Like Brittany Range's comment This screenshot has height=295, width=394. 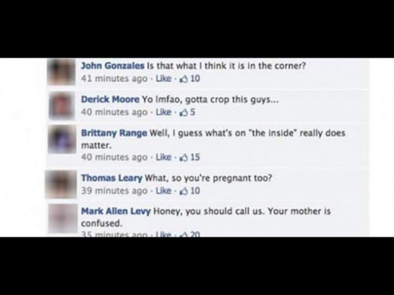pos(164,157)
